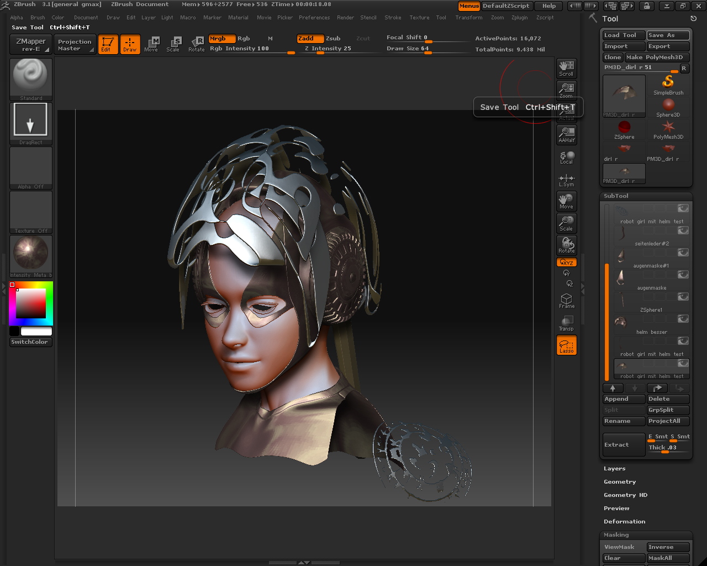Screen dimensions: 707x566
Task: Select the Scale mode icon in top shelf
Action: (173, 44)
